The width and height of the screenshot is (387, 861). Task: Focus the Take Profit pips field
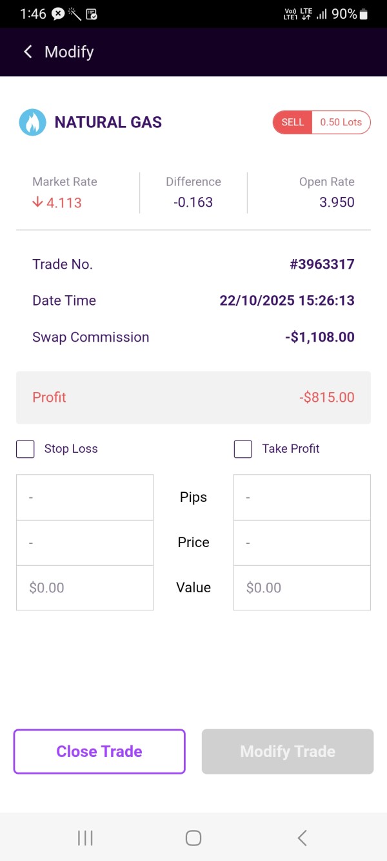(x=302, y=497)
